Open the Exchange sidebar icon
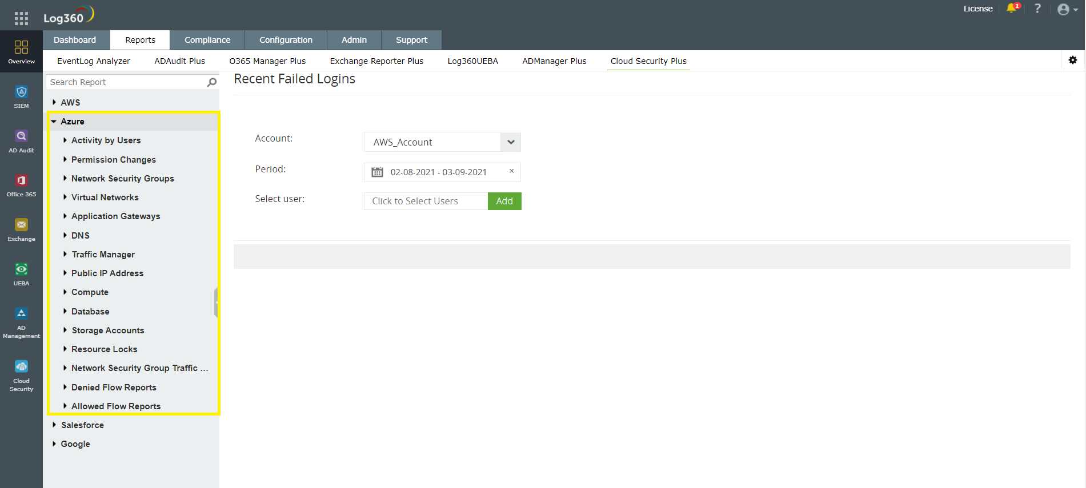 (21, 230)
